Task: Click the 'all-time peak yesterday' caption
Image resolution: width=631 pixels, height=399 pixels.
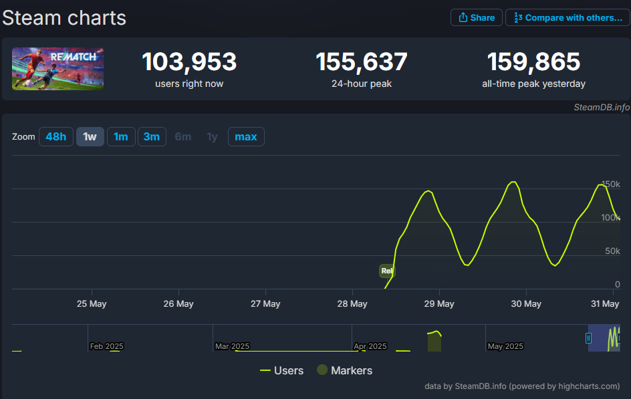Action: pos(533,84)
